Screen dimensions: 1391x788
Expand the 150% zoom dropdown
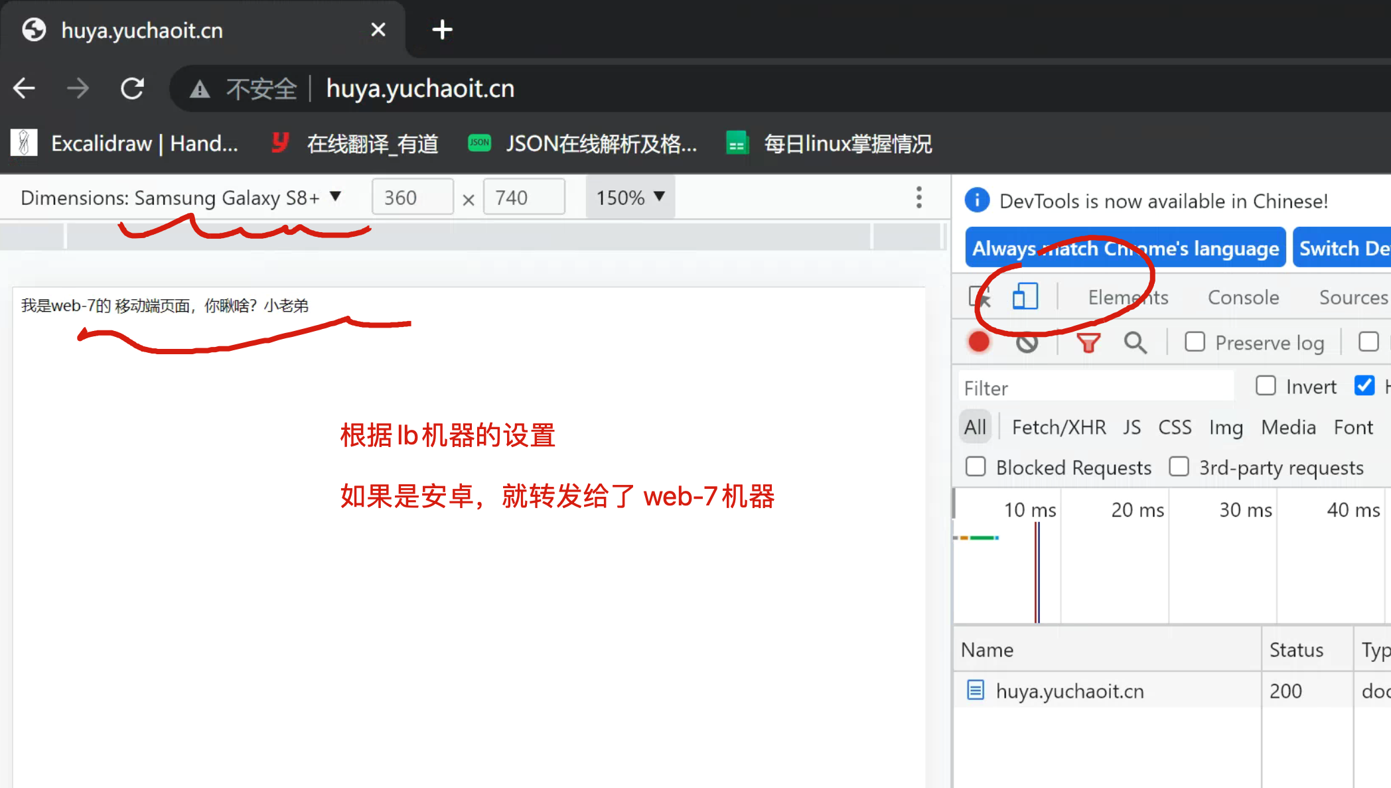[x=630, y=197]
